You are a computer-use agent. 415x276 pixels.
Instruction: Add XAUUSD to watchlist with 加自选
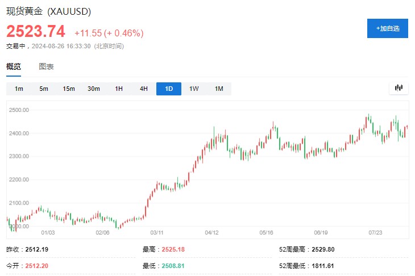[x=388, y=28]
